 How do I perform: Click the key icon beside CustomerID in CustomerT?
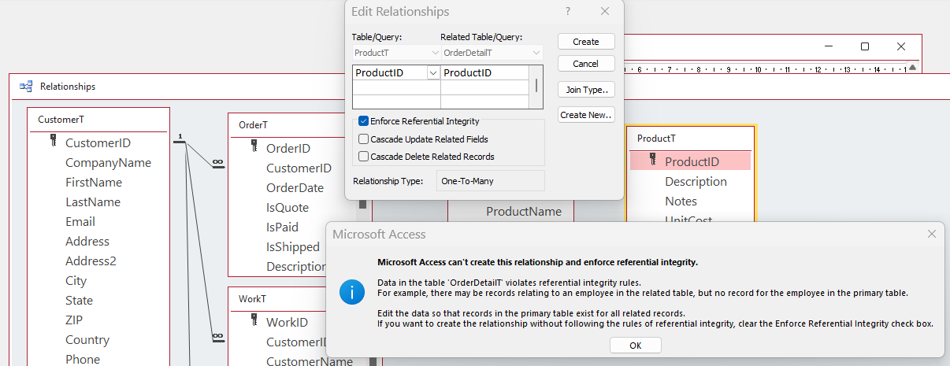pyautogui.click(x=54, y=142)
